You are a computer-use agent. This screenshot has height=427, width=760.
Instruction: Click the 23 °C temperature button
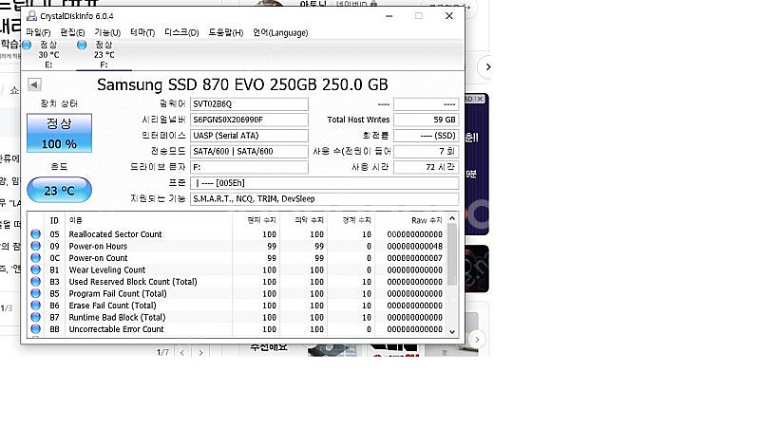point(59,190)
